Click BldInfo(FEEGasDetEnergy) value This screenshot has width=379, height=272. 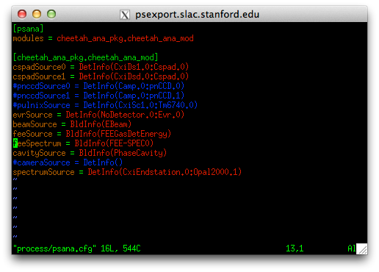tap(118, 134)
